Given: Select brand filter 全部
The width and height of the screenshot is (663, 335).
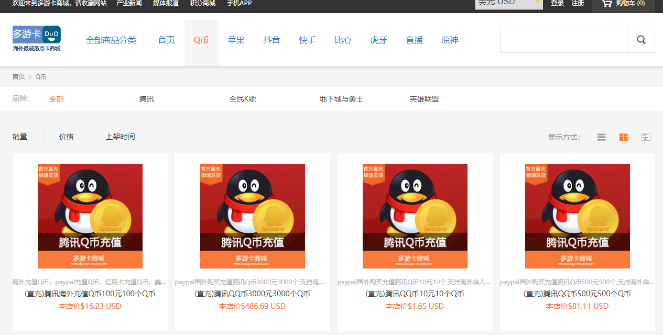Looking at the screenshot, I should click(57, 99).
